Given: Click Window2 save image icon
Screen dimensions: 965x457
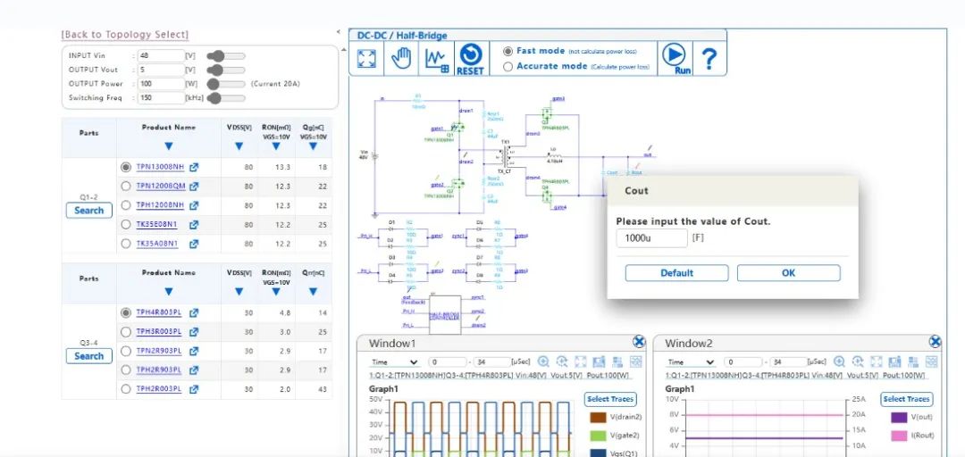Looking at the screenshot, I should coord(894,361).
